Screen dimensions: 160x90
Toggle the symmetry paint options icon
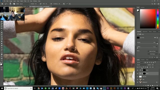pyautogui.click(x=70, y=4)
